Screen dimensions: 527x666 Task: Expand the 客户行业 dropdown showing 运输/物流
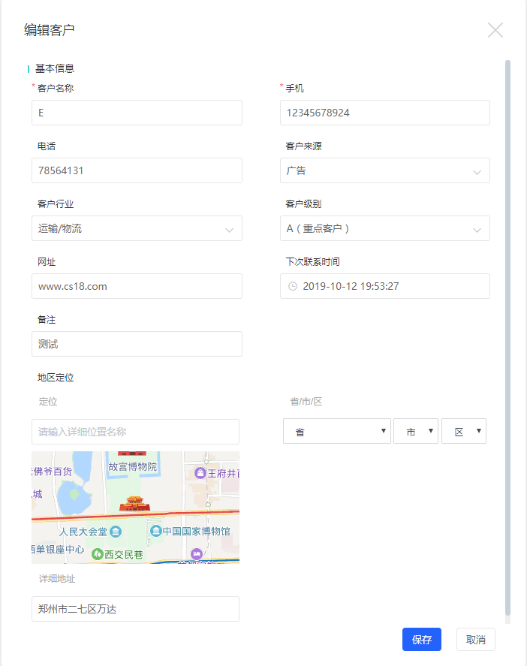[x=137, y=228]
